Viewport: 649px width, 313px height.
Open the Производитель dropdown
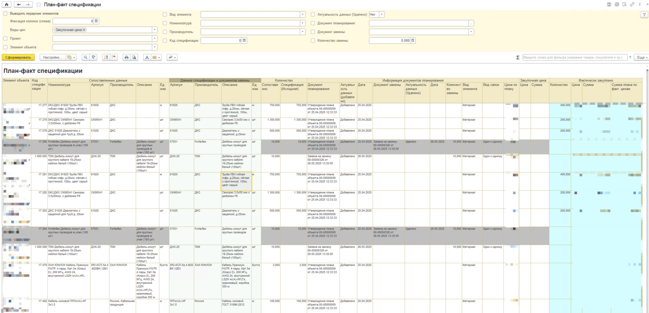coord(303,32)
